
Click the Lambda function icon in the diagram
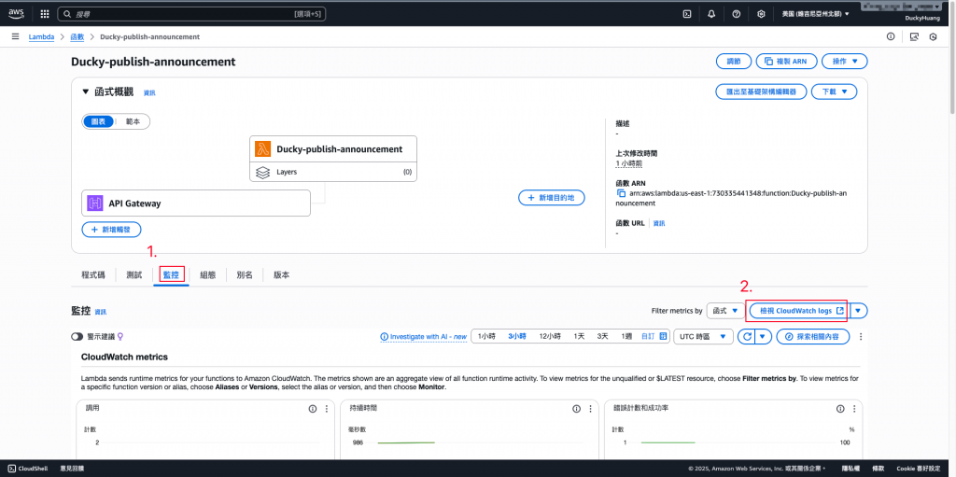(262, 148)
